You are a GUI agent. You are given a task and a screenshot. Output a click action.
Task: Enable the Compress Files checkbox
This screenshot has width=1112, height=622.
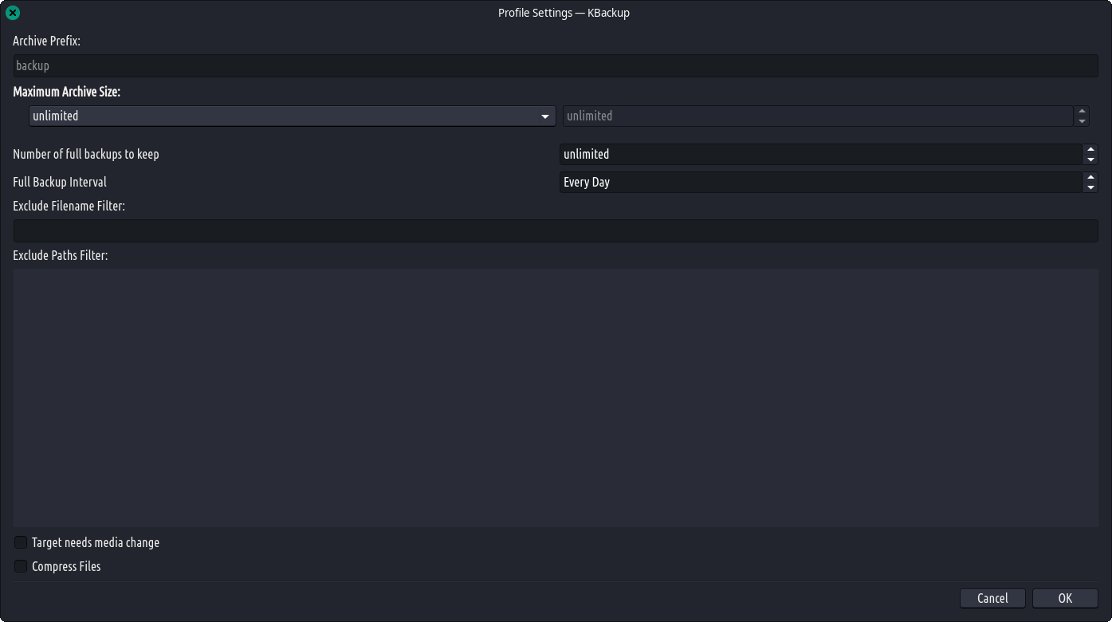coord(21,566)
